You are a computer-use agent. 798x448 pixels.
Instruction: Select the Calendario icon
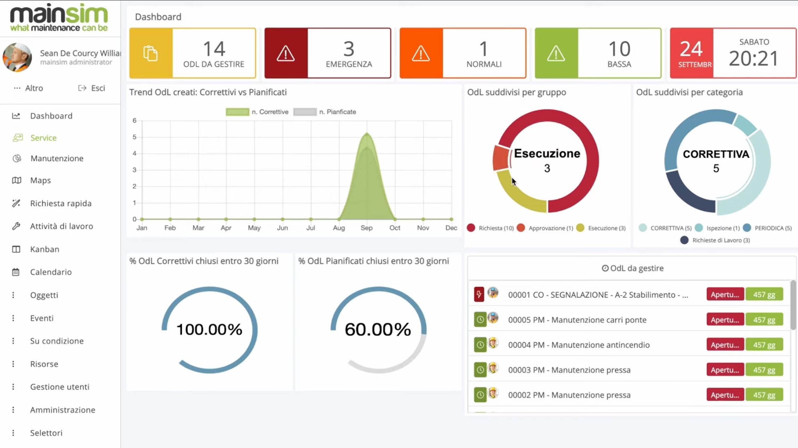pyautogui.click(x=16, y=272)
